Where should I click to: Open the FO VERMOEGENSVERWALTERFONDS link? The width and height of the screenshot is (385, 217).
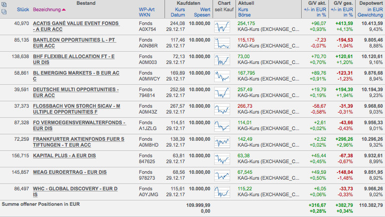pos(80,125)
